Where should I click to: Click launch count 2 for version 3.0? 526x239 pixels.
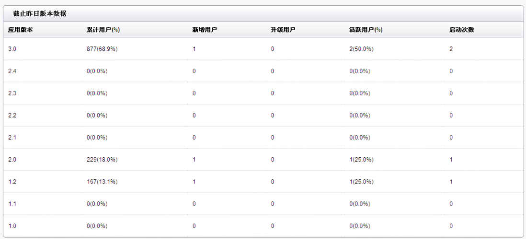[x=451, y=49]
